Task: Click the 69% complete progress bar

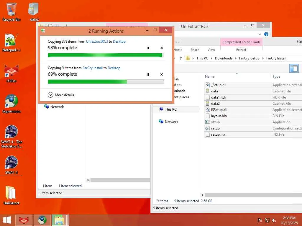Action: pyautogui.click(x=106, y=82)
